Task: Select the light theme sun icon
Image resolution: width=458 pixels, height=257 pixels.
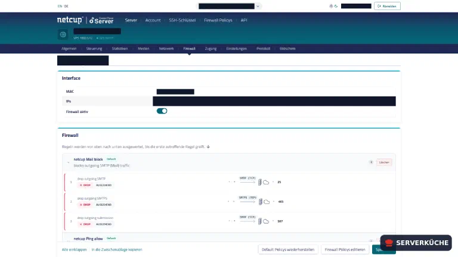Action: (331, 6)
